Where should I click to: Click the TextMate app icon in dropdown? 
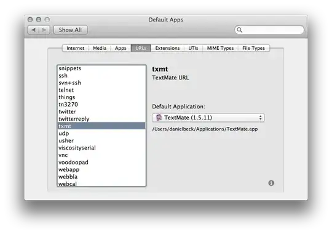(159, 118)
